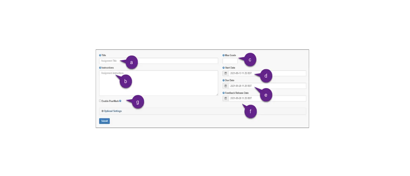Screen dimensions: 410x176
Task: Enable the PeerMark checkbox
Action: pos(100,101)
